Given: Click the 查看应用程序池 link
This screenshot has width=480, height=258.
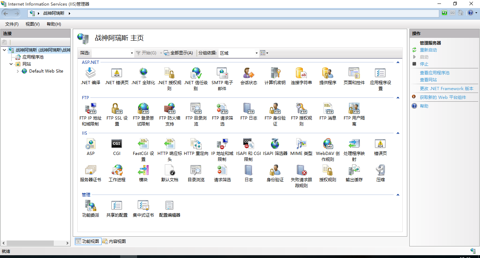Looking at the screenshot, I should tap(435, 73).
